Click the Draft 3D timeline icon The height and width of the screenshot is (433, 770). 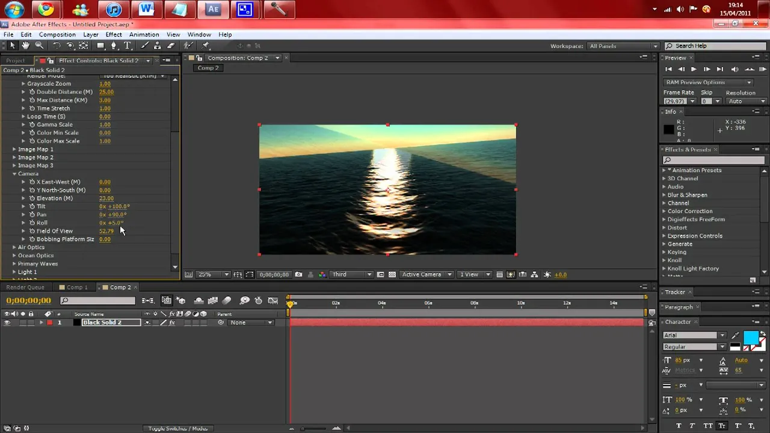tap(181, 301)
